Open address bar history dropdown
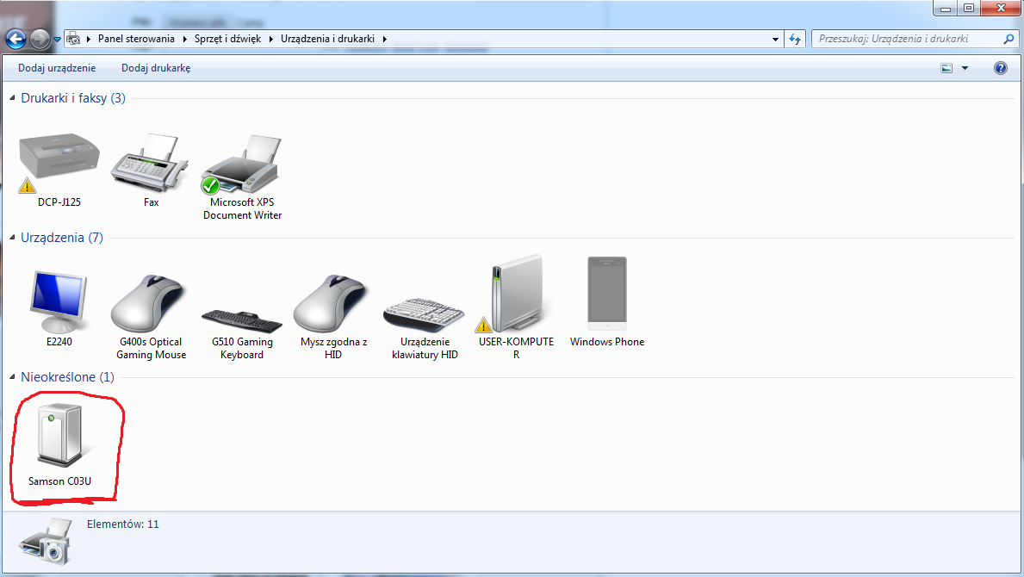 [x=775, y=39]
